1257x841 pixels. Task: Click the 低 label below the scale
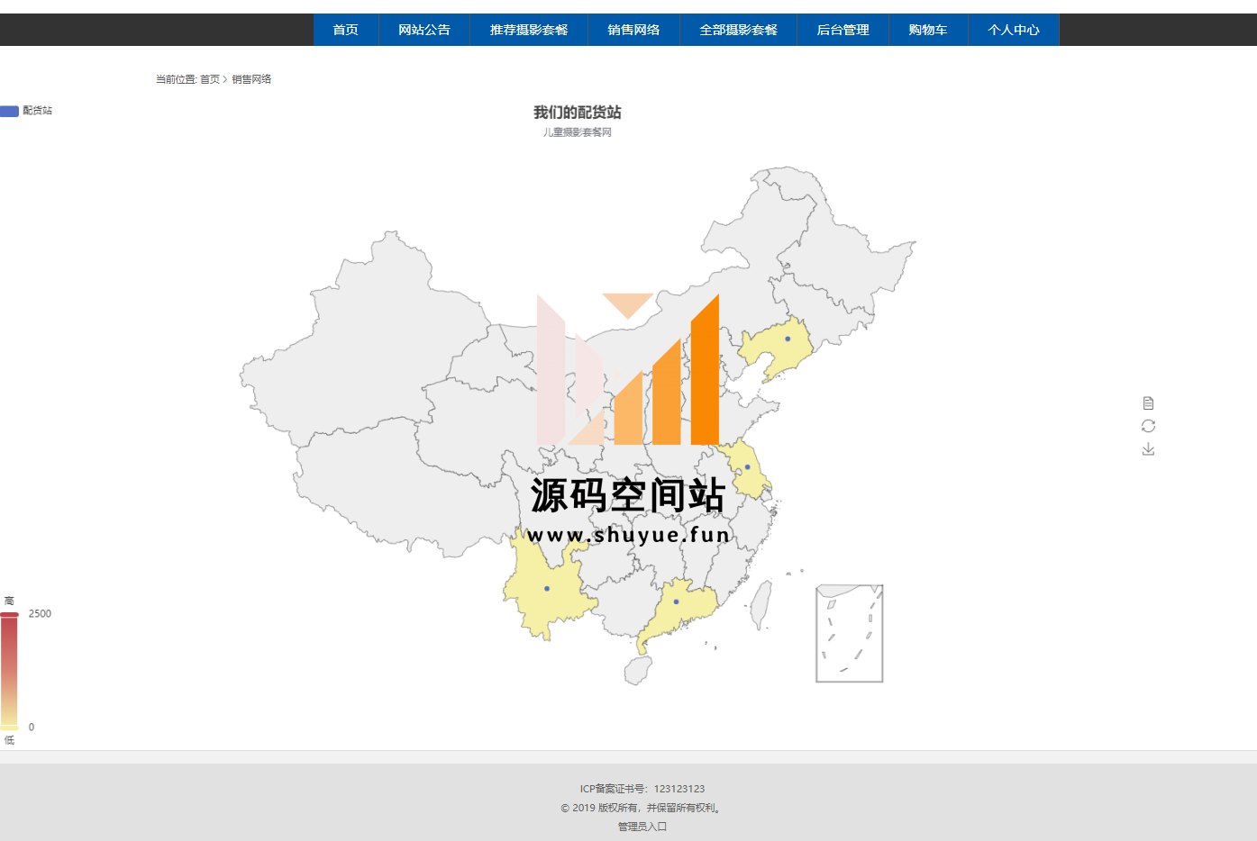9,740
